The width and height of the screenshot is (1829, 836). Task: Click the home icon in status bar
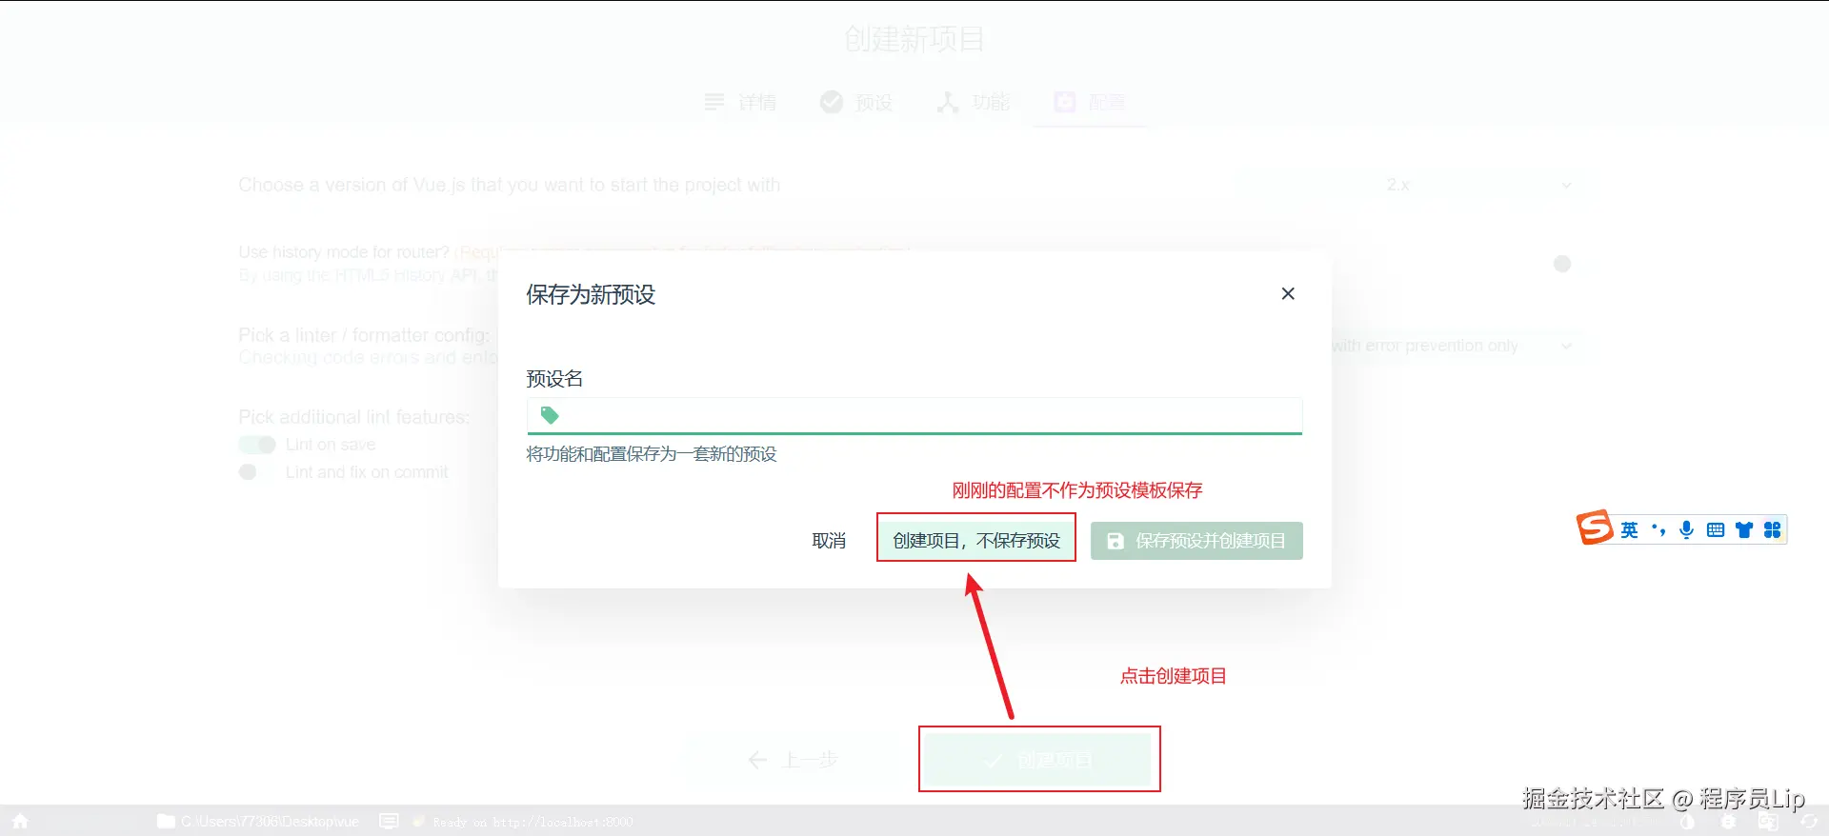[20, 821]
